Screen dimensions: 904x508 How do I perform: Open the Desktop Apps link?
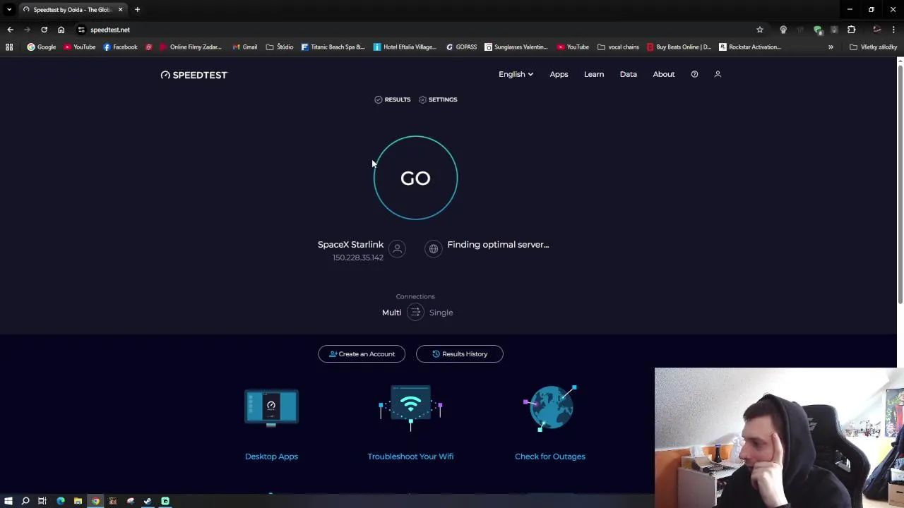coord(271,456)
